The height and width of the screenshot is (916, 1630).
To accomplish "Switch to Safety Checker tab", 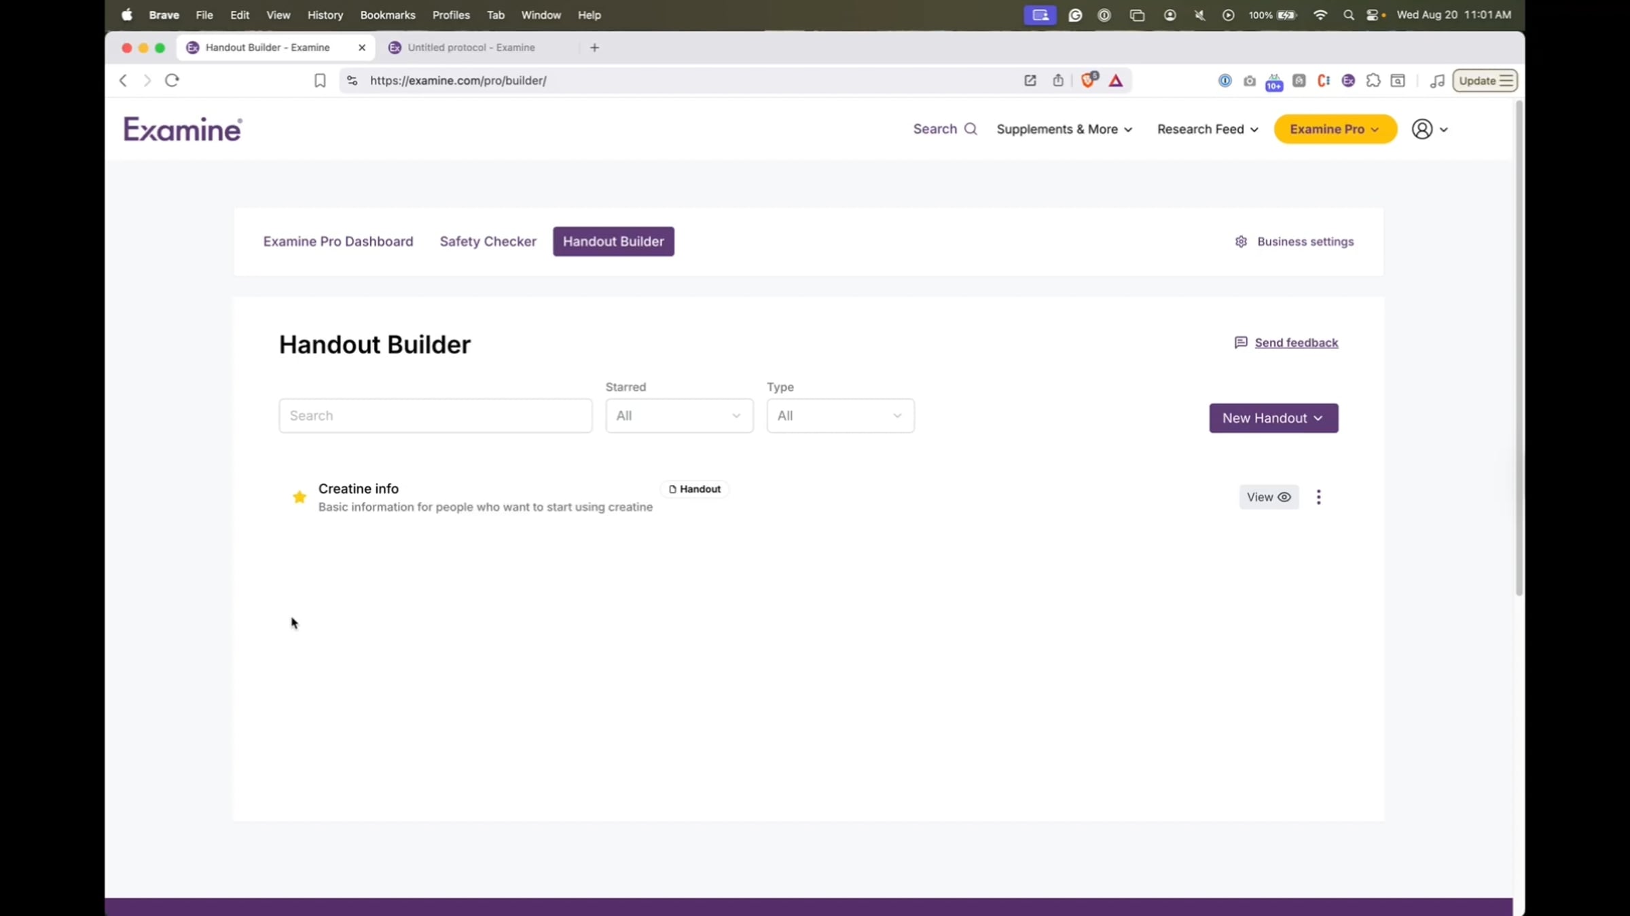I will 488,242.
